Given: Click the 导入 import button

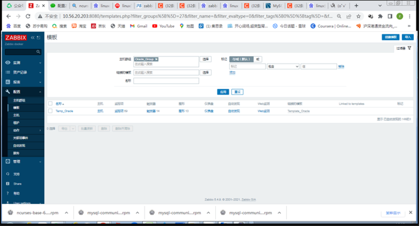Looking at the screenshot, I should [408, 37].
